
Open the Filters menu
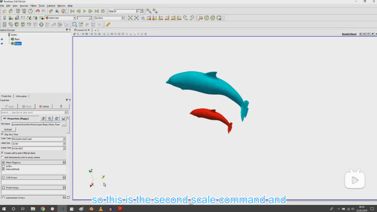(33, 6)
